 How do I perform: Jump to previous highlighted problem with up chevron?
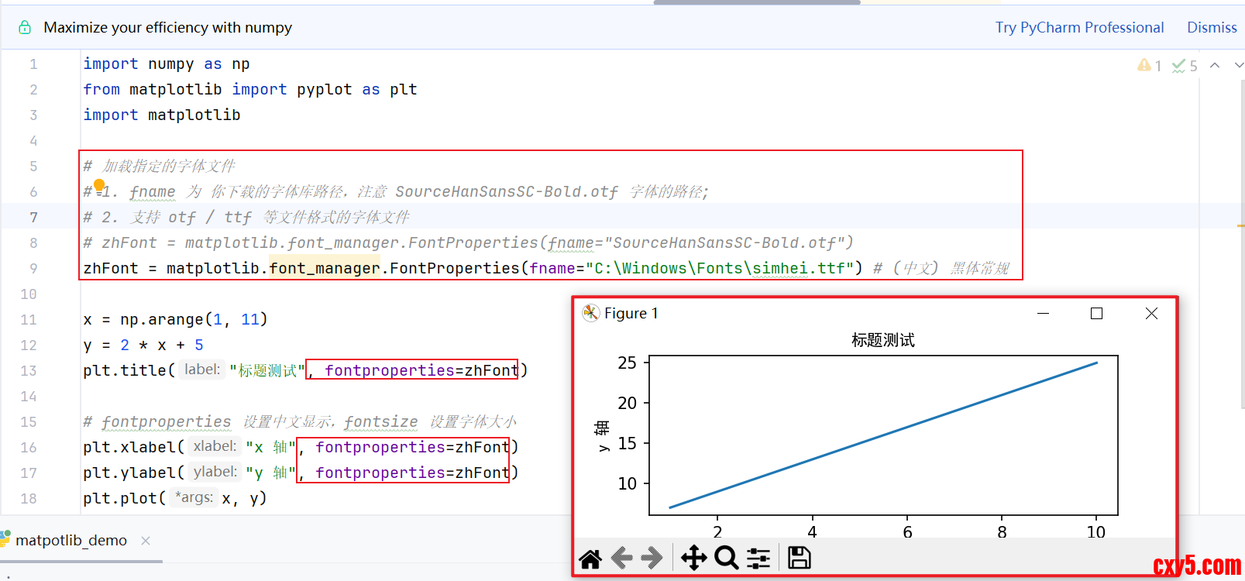point(1215,66)
